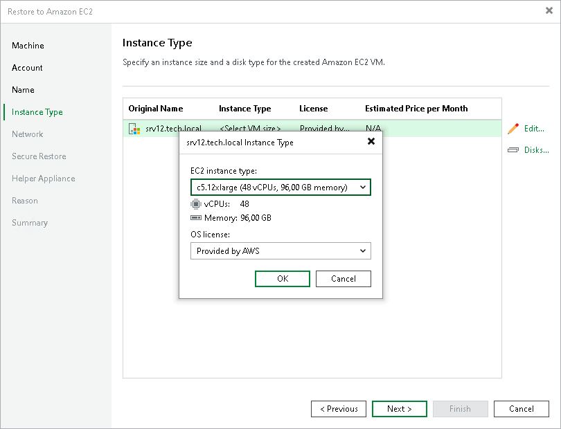Cancel the instance type dialog
Viewport: 561px width, 429px height.
pos(344,278)
